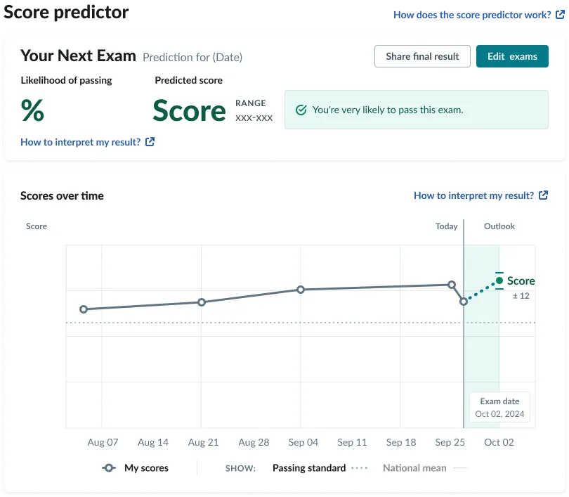The image size is (569, 497).
Task: Toggle the National mean line display
Action: 424,468
